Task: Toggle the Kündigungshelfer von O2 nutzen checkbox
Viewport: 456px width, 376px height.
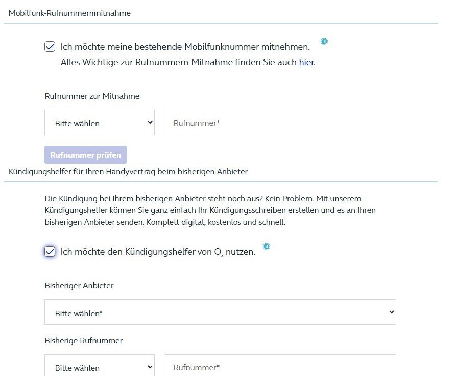Action: (x=50, y=251)
